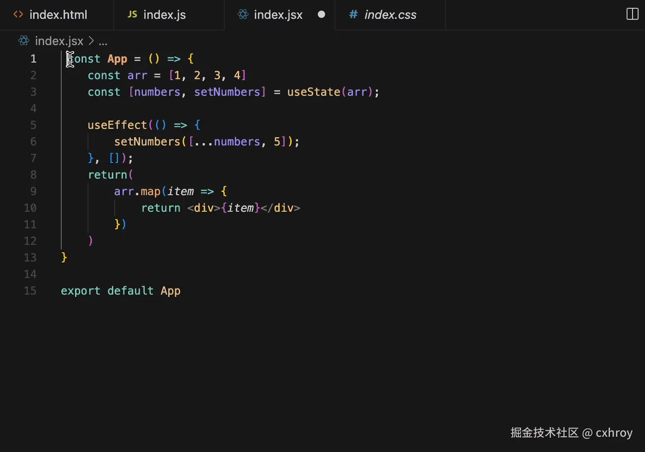Image resolution: width=645 pixels, height=452 pixels.
Task: Expand the breadcrumb ellipsis after index.jsx
Action: tap(103, 41)
